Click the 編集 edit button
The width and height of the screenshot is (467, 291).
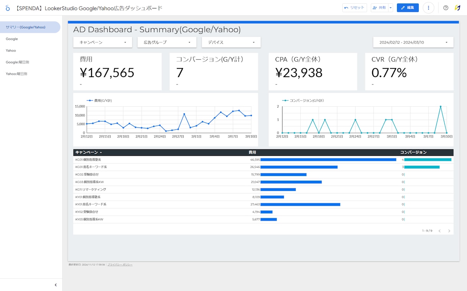(x=408, y=8)
